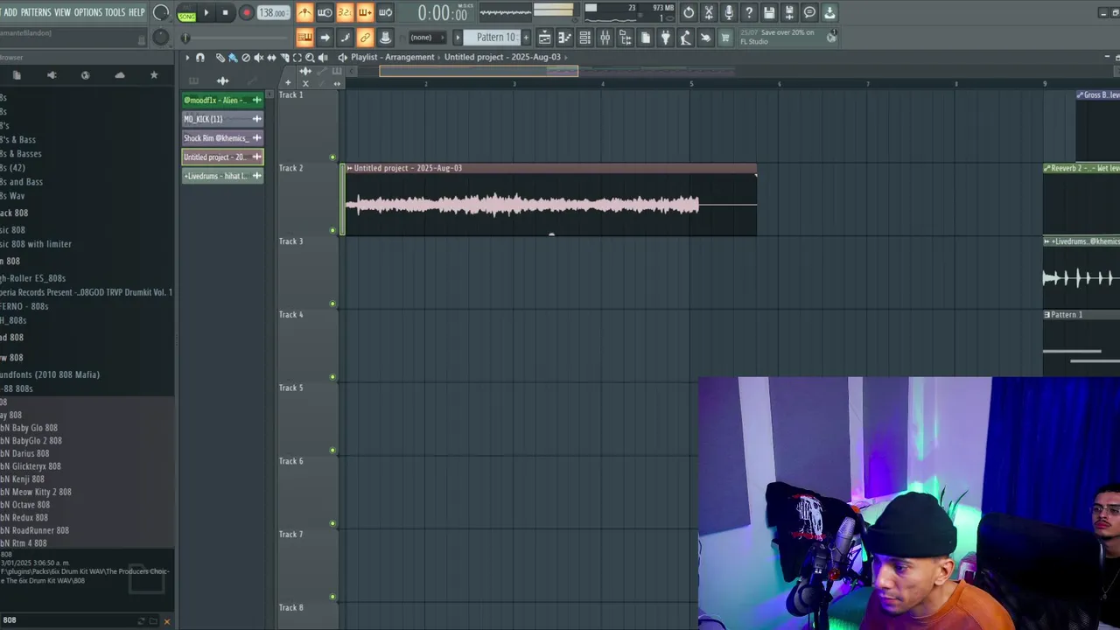This screenshot has width=1120, height=630.
Task: Click the download content library icon
Action: 829,12
